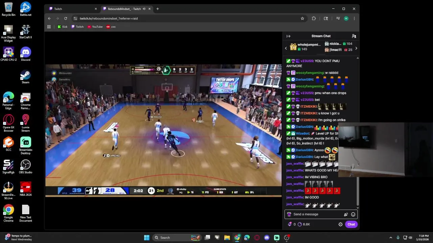Show previous gift leaderboard entry
433x243 pixels.
tap(286, 48)
